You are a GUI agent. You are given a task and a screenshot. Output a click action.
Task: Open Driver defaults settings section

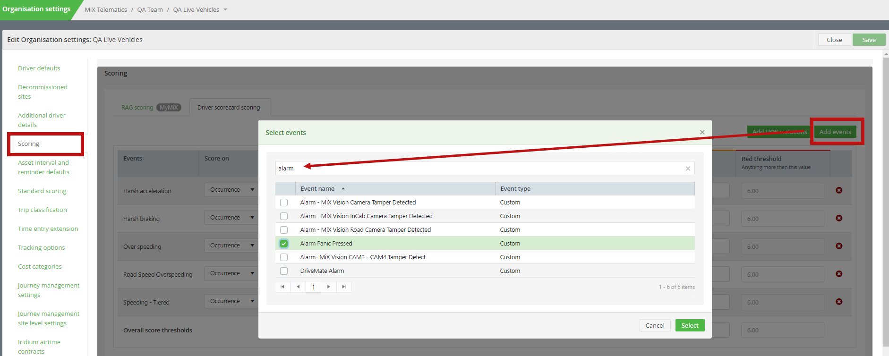39,68
